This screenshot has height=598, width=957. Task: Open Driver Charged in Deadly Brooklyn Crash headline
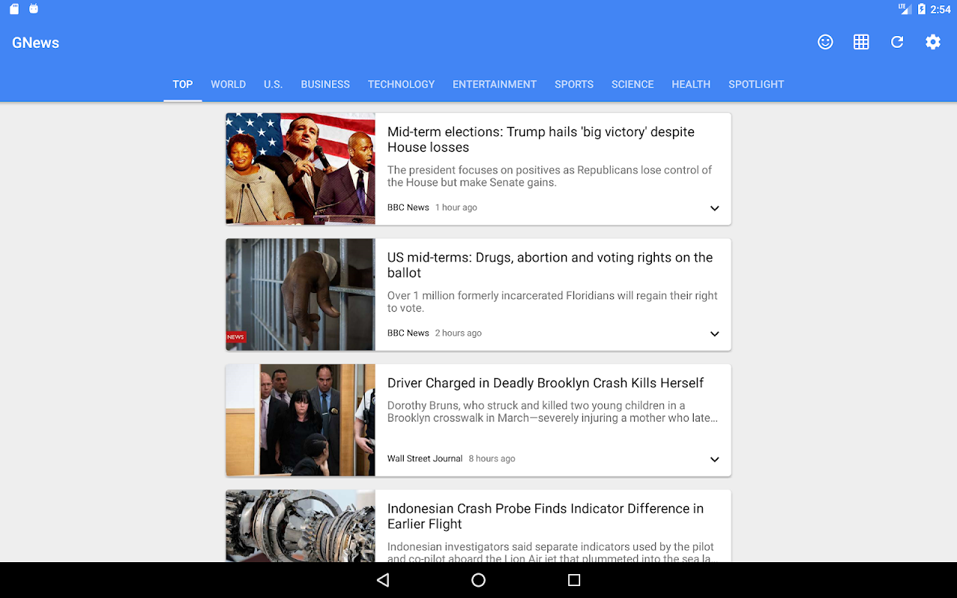545,383
